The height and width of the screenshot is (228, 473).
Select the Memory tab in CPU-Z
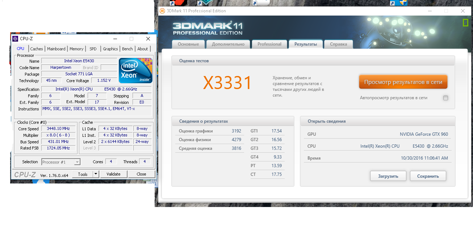[76, 49]
